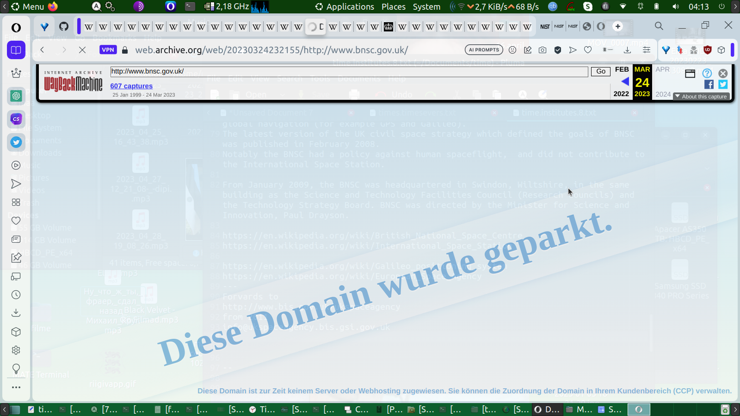Switch to the pinned blue funnel tab
The image size is (740, 416).
(44, 26)
